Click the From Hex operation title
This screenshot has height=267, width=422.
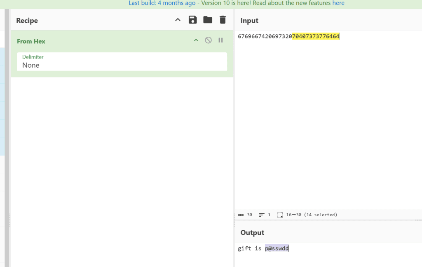(31, 41)
